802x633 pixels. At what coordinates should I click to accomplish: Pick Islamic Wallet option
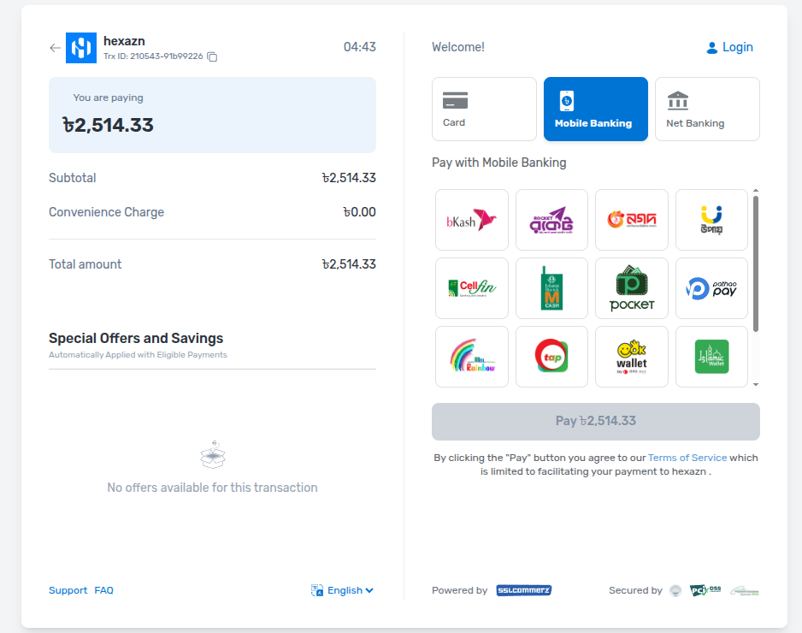(711, 357)
